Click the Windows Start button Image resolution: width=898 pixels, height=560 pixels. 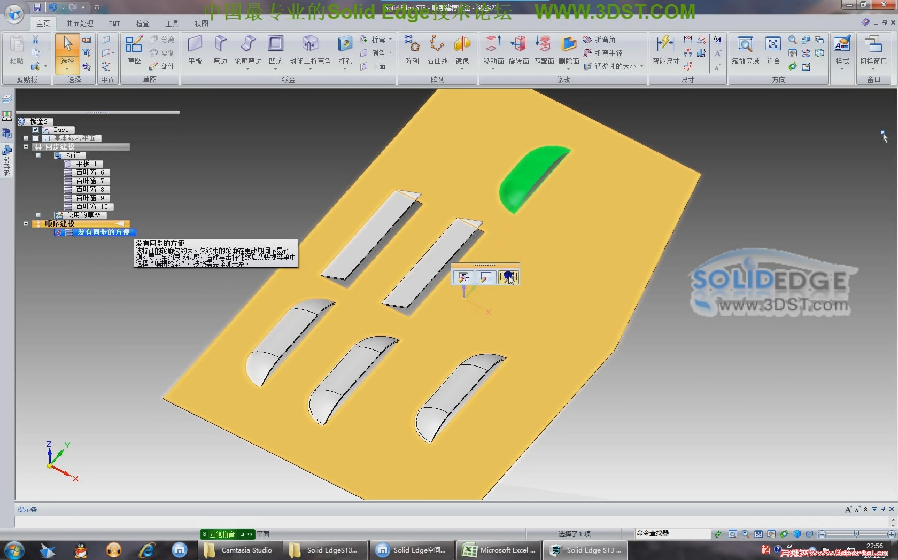click(13, 550)
